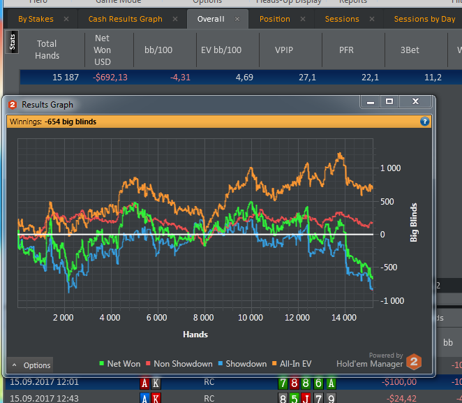Open the Sessions by Day tab

point(424,19)
